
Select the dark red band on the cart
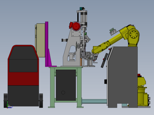coord(23,79)
